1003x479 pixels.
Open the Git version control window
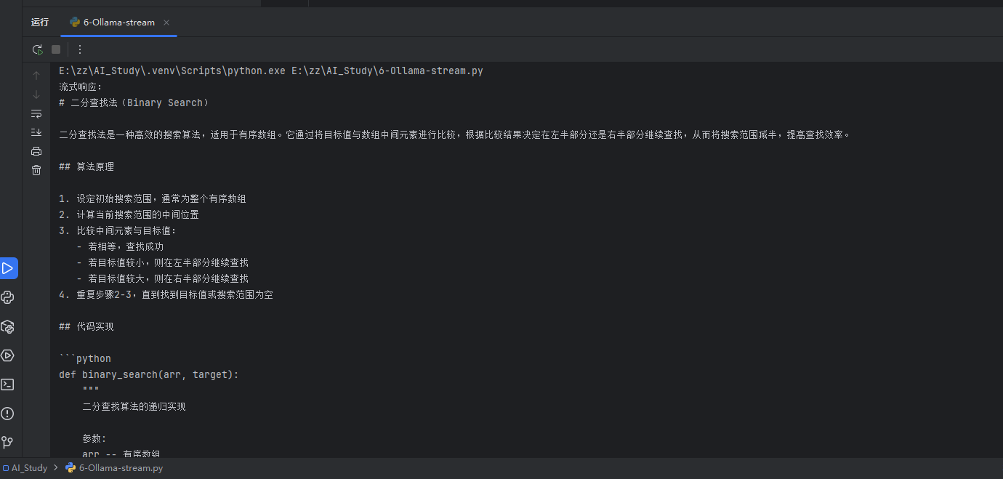click(x=8, y=442)
